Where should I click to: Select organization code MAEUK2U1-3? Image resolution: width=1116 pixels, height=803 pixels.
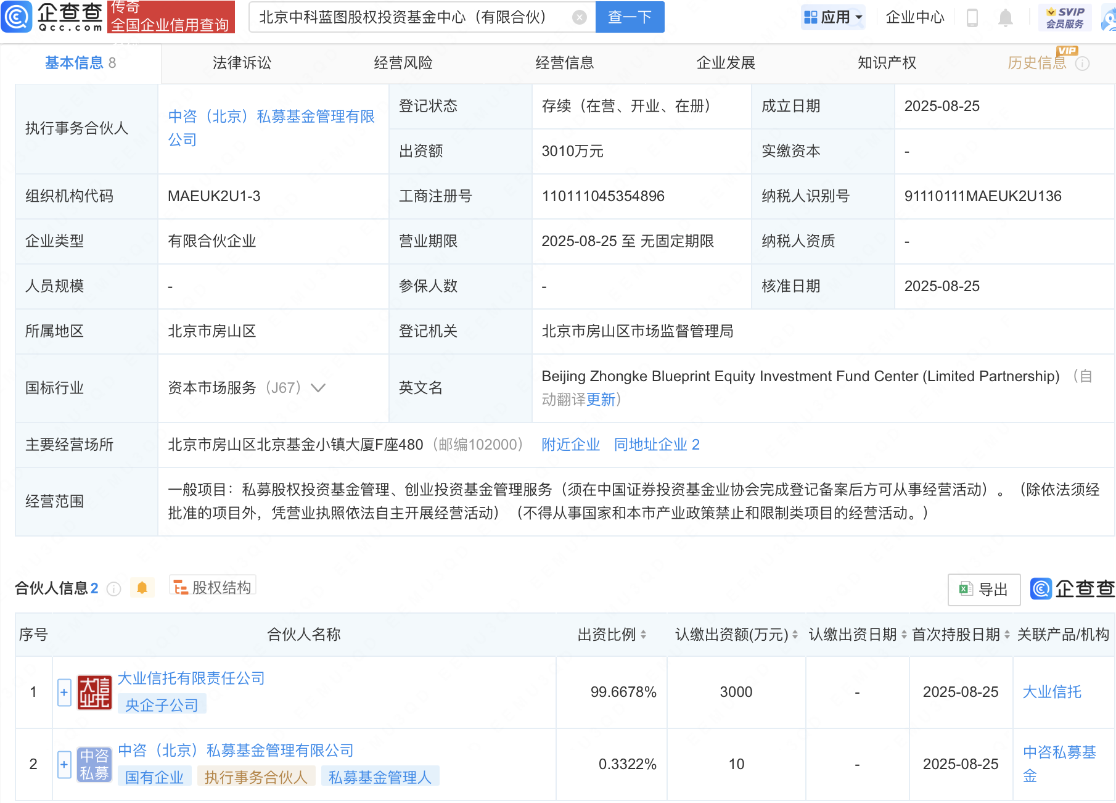pos(214,196)
